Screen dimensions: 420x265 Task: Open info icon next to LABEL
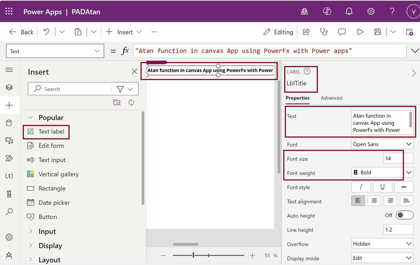(307, 71)
